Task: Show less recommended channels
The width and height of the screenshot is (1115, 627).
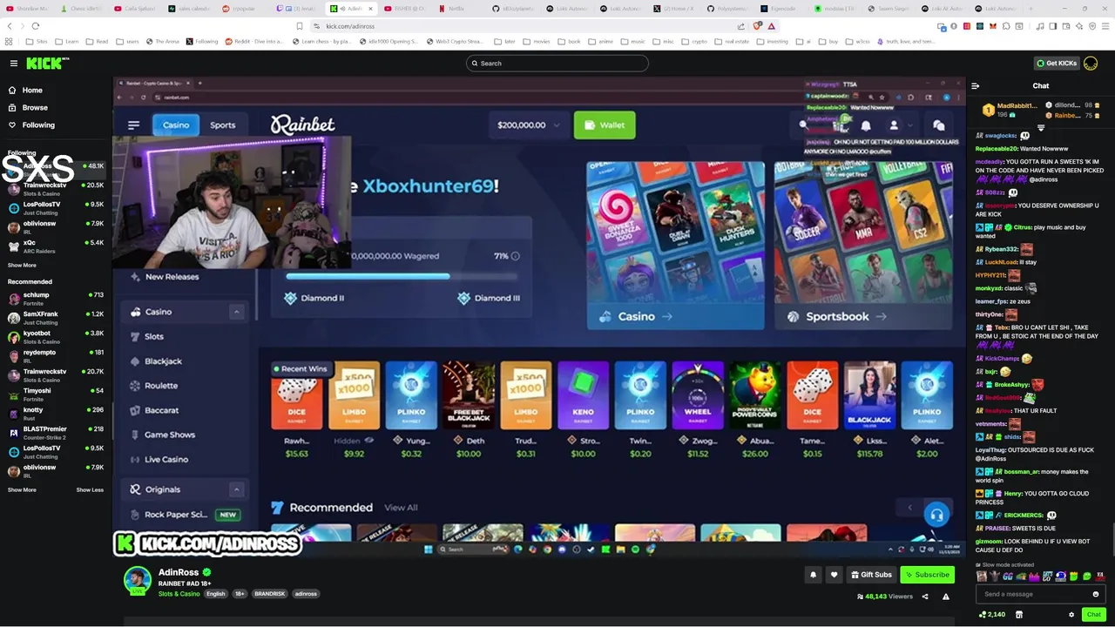Action: click(90, 489)
